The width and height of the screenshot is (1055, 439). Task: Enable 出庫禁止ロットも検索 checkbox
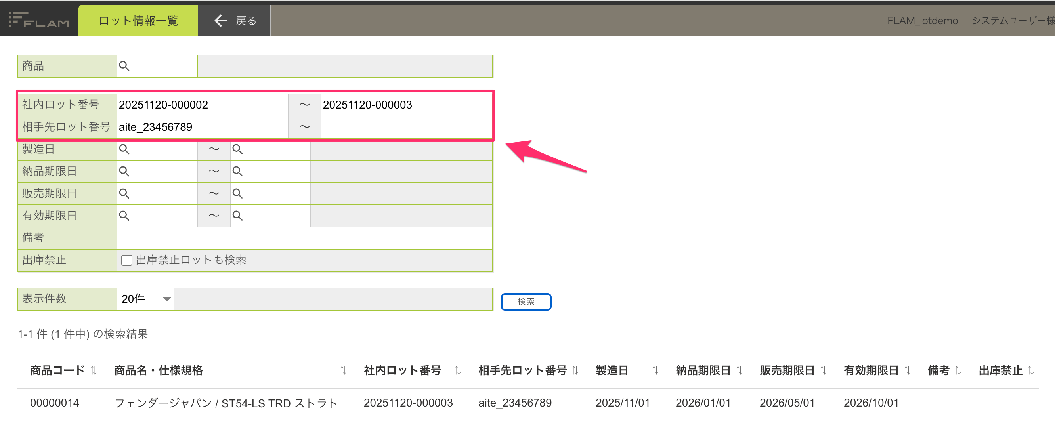(127, 260)
